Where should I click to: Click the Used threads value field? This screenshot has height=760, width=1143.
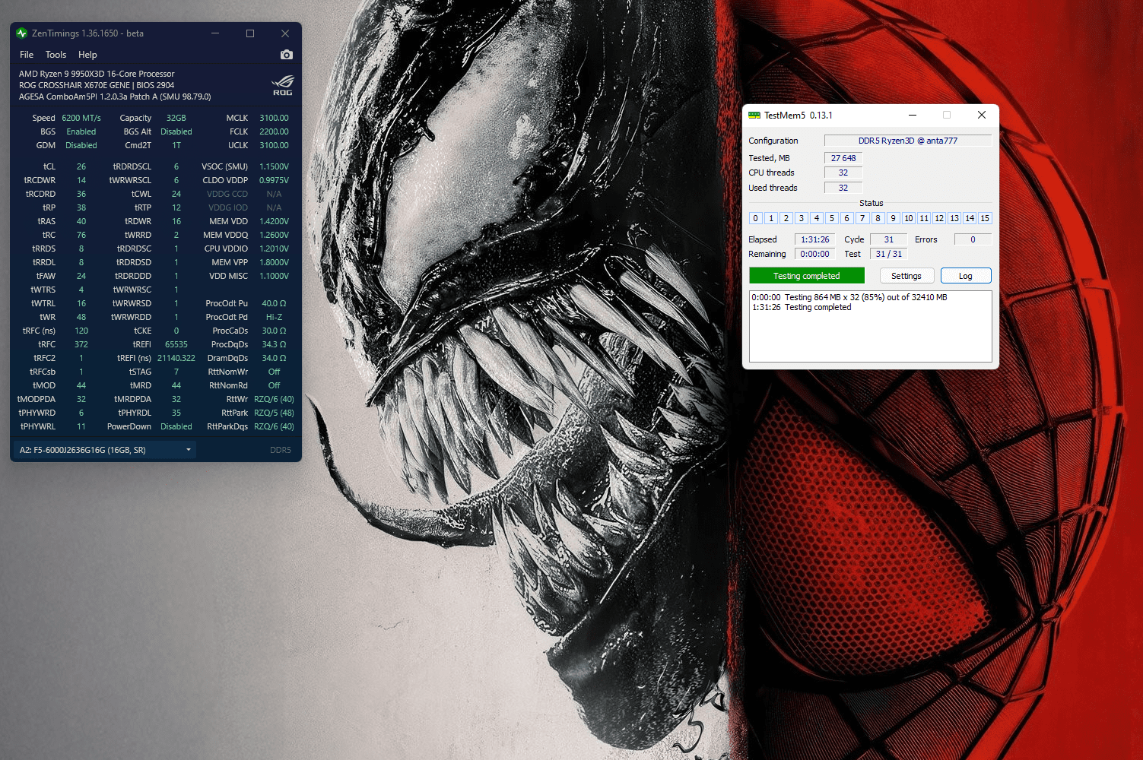[x=843, y=188]
